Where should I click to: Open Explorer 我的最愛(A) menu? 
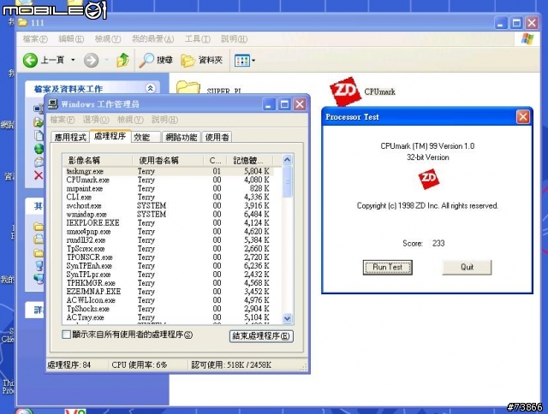point(152,38)
